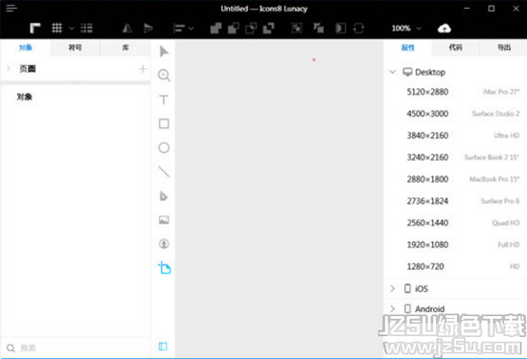Choose 2880×1800 MacBook Pro preset
The height and width of the screenshot is (359, 527).
point(455,179)
